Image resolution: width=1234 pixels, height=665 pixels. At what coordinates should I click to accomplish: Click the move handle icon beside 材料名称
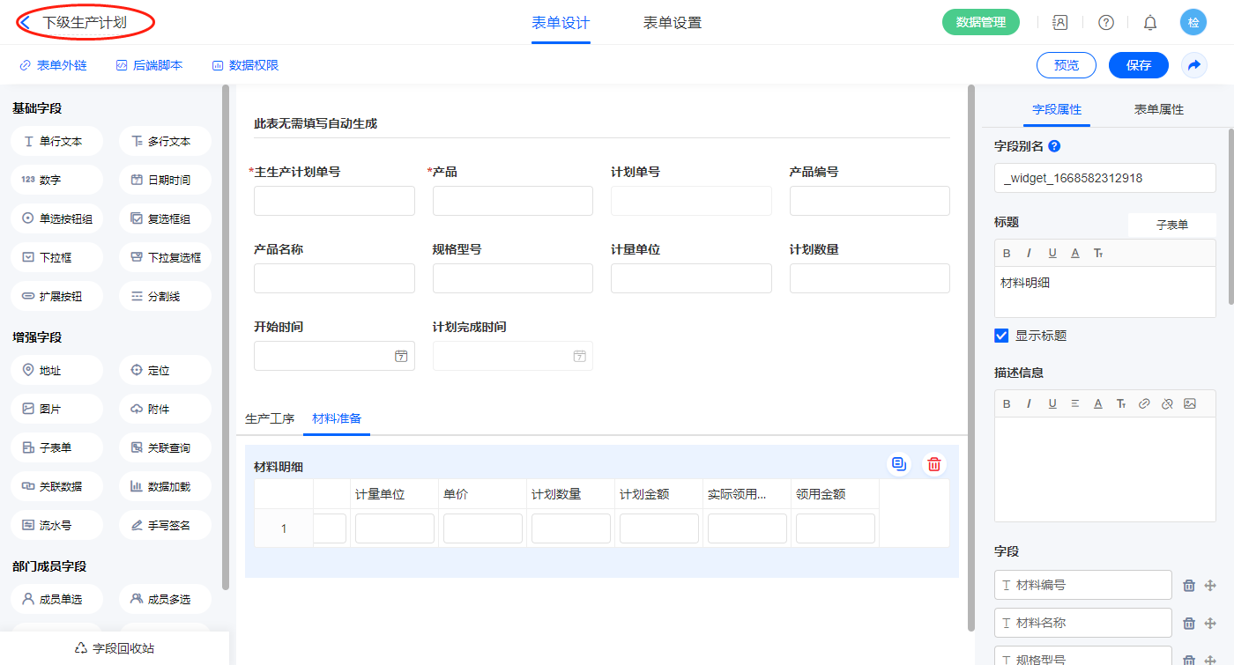click(x=1210, y=624)
